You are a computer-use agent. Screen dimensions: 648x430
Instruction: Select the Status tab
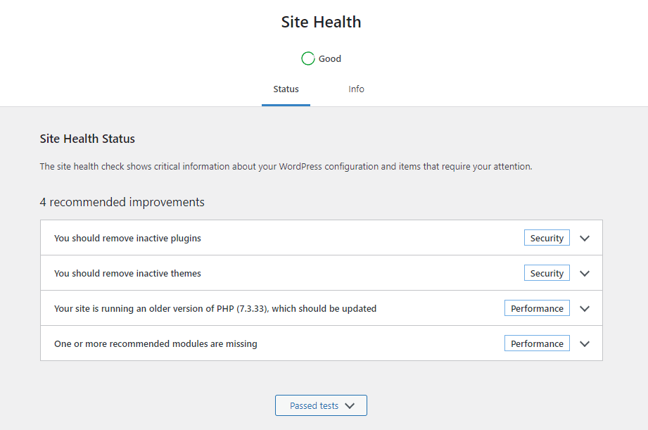[x=286, y=89]
